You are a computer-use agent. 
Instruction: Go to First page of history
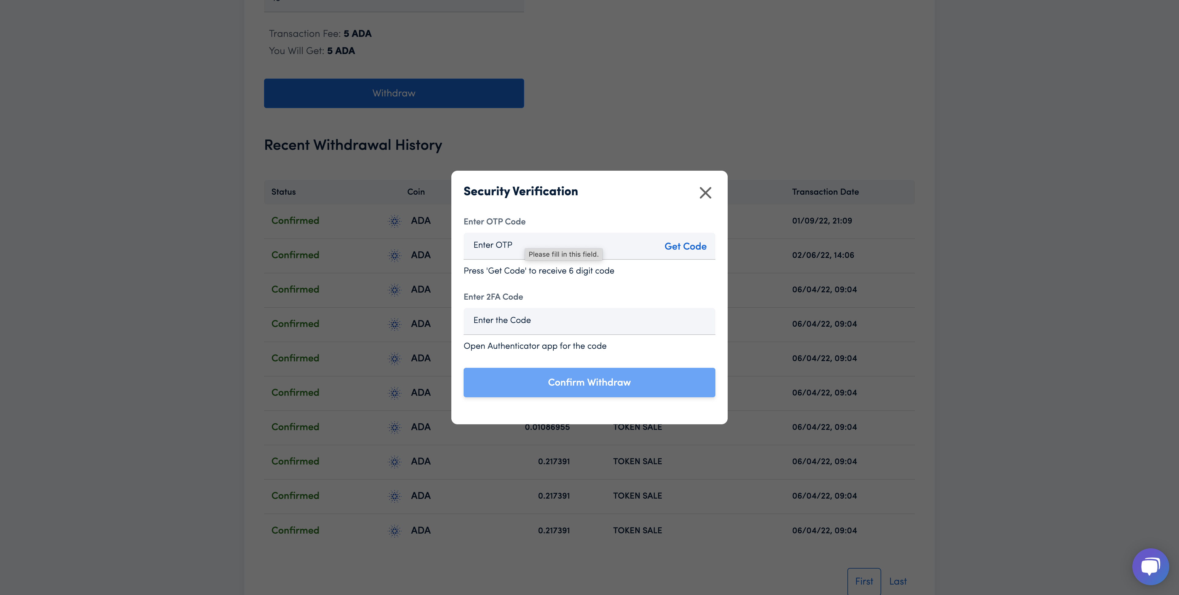[x=864, y=581]
